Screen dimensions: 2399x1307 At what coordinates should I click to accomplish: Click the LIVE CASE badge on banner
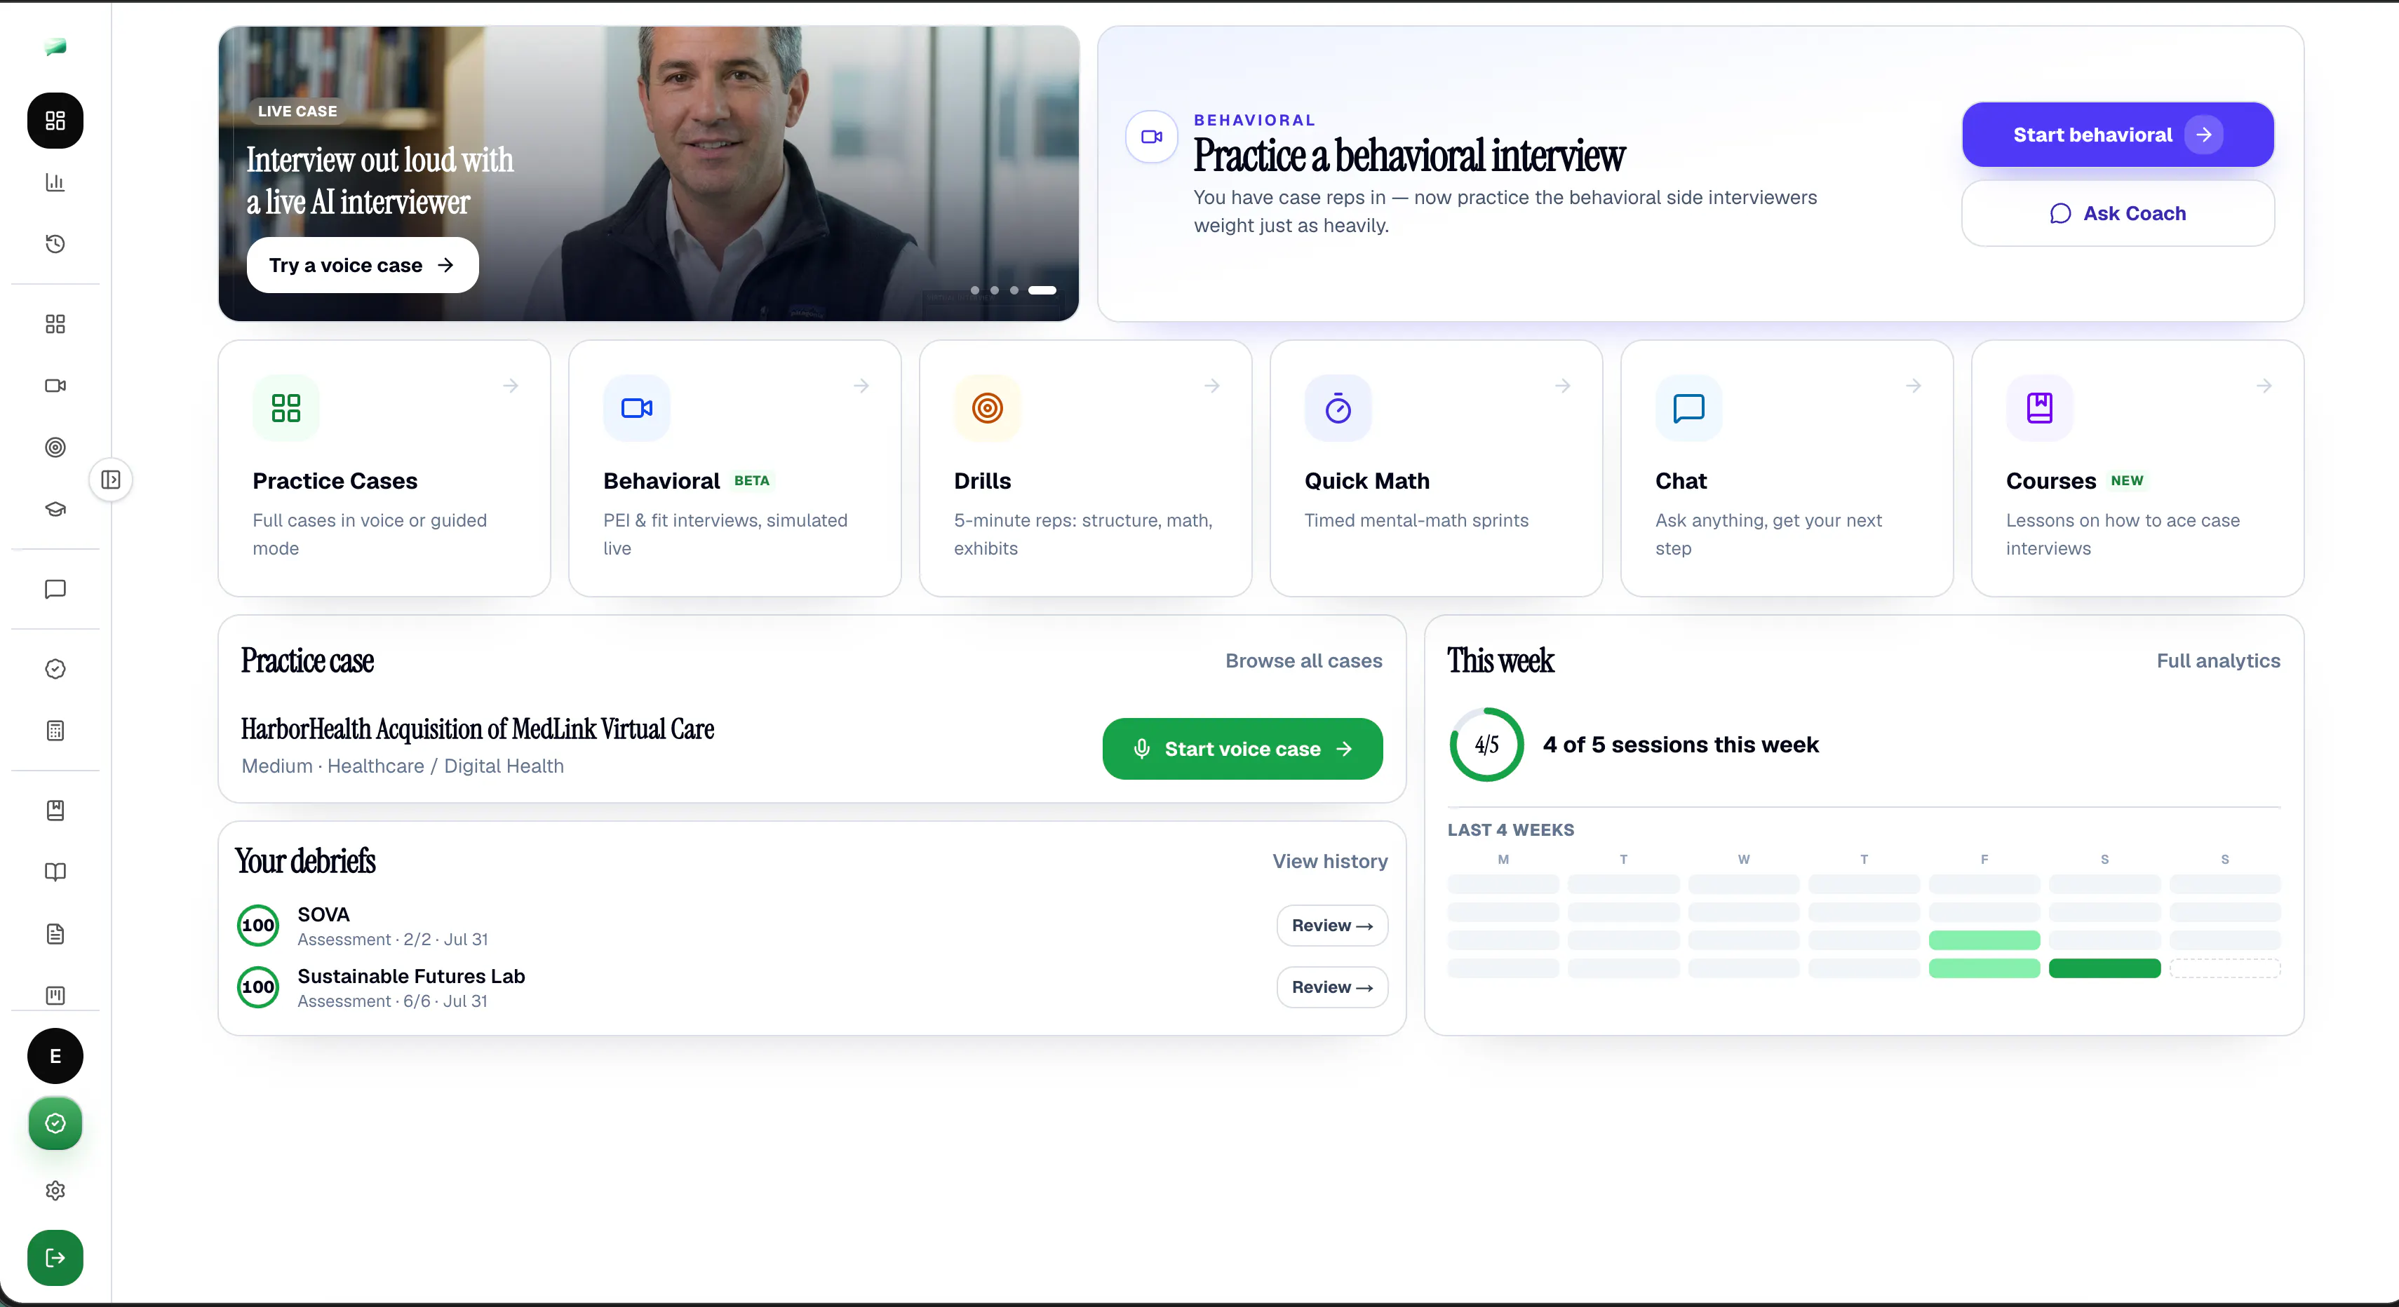[x=297, y=111]
